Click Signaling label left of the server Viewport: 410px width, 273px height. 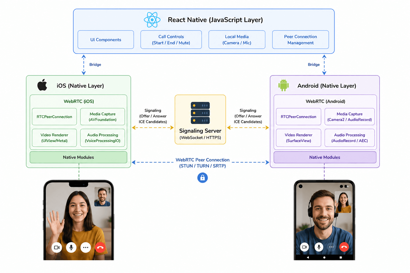click(153, 116)
